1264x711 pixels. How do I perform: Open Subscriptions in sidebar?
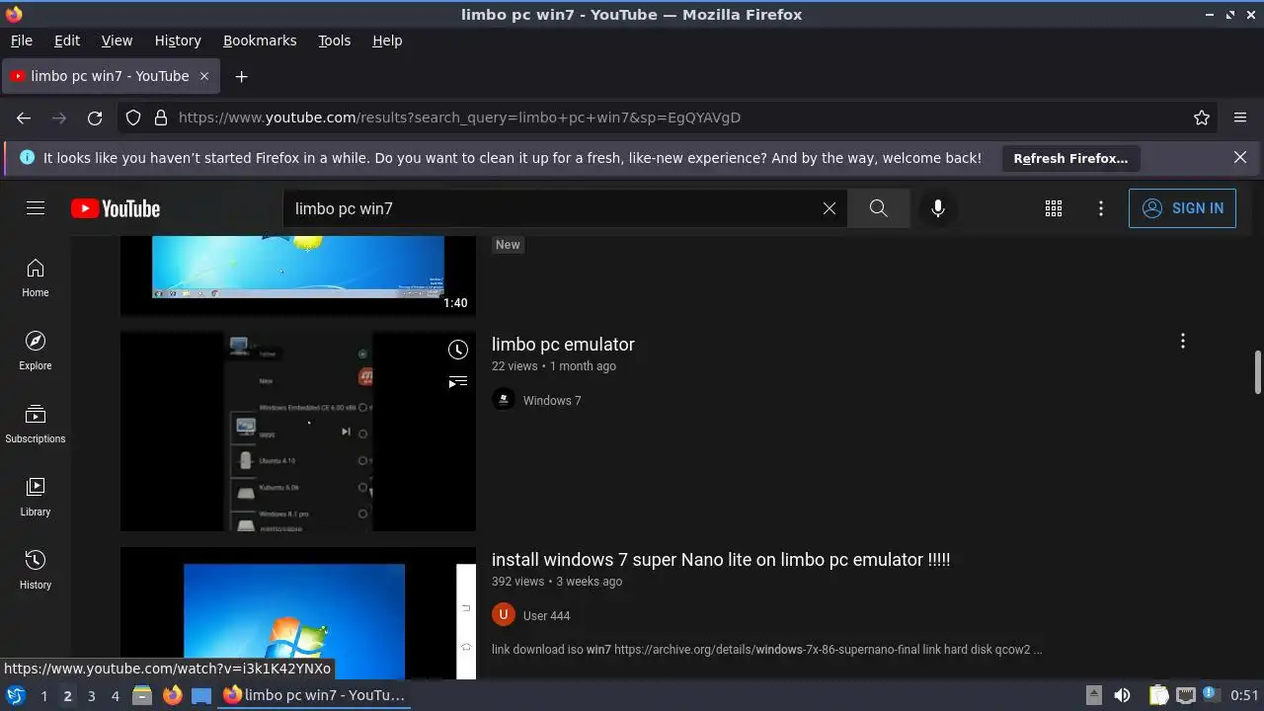(x=36, y=425)
